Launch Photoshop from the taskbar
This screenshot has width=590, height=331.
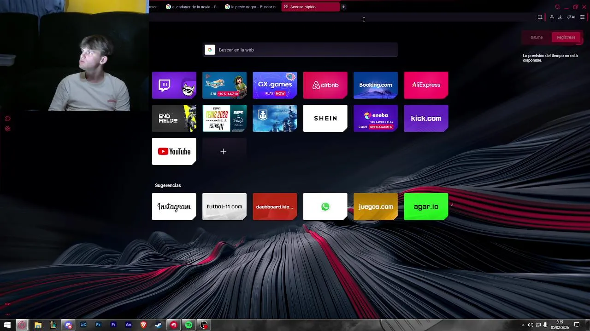point(98,325)
